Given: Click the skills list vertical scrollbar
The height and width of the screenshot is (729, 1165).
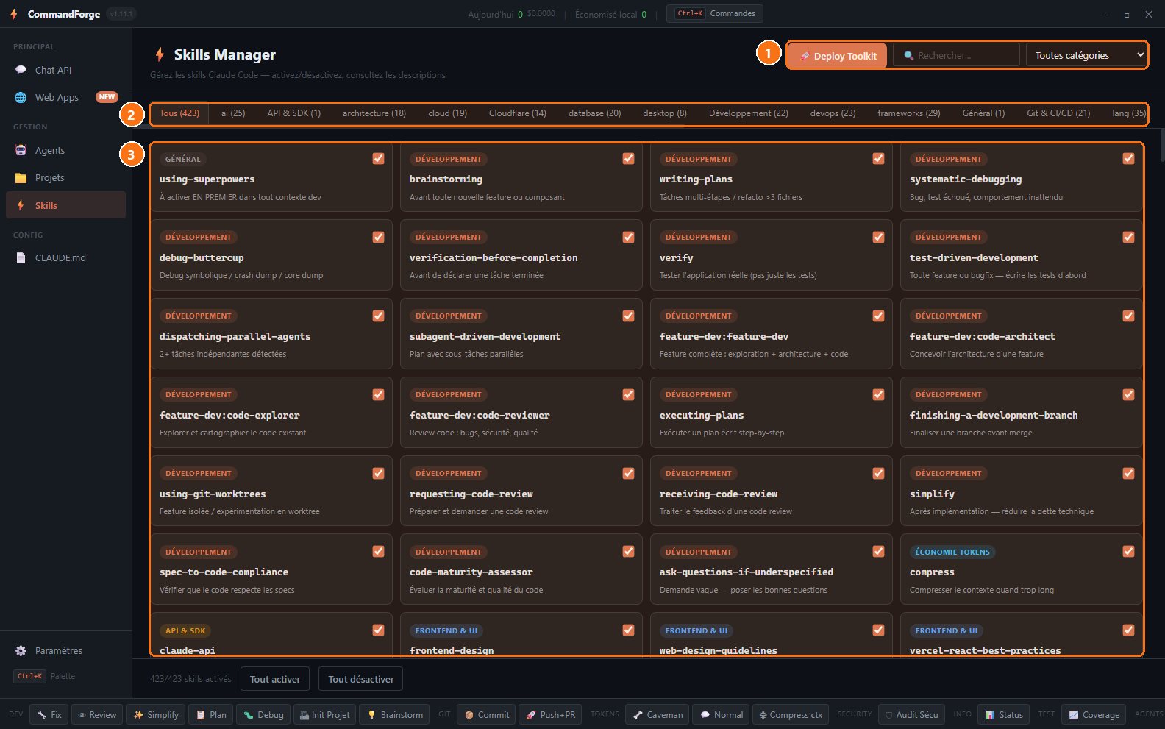Looking at the screenshot, I should click(x=1162, y=145).
